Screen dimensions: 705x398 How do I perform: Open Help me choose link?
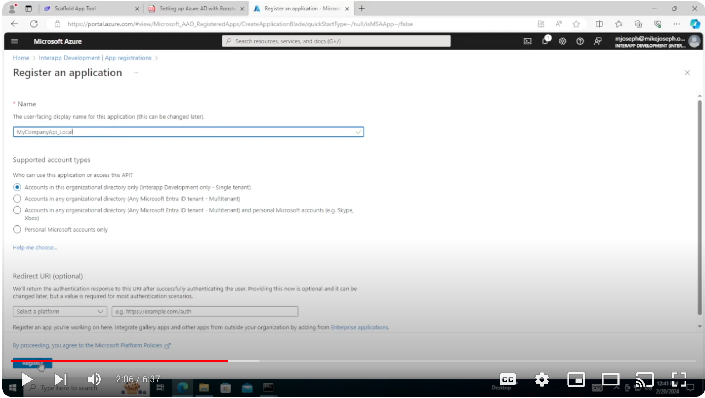35,248
